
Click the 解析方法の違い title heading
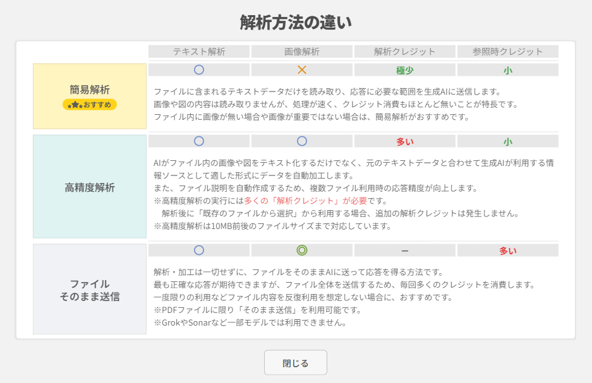point(295,20)
